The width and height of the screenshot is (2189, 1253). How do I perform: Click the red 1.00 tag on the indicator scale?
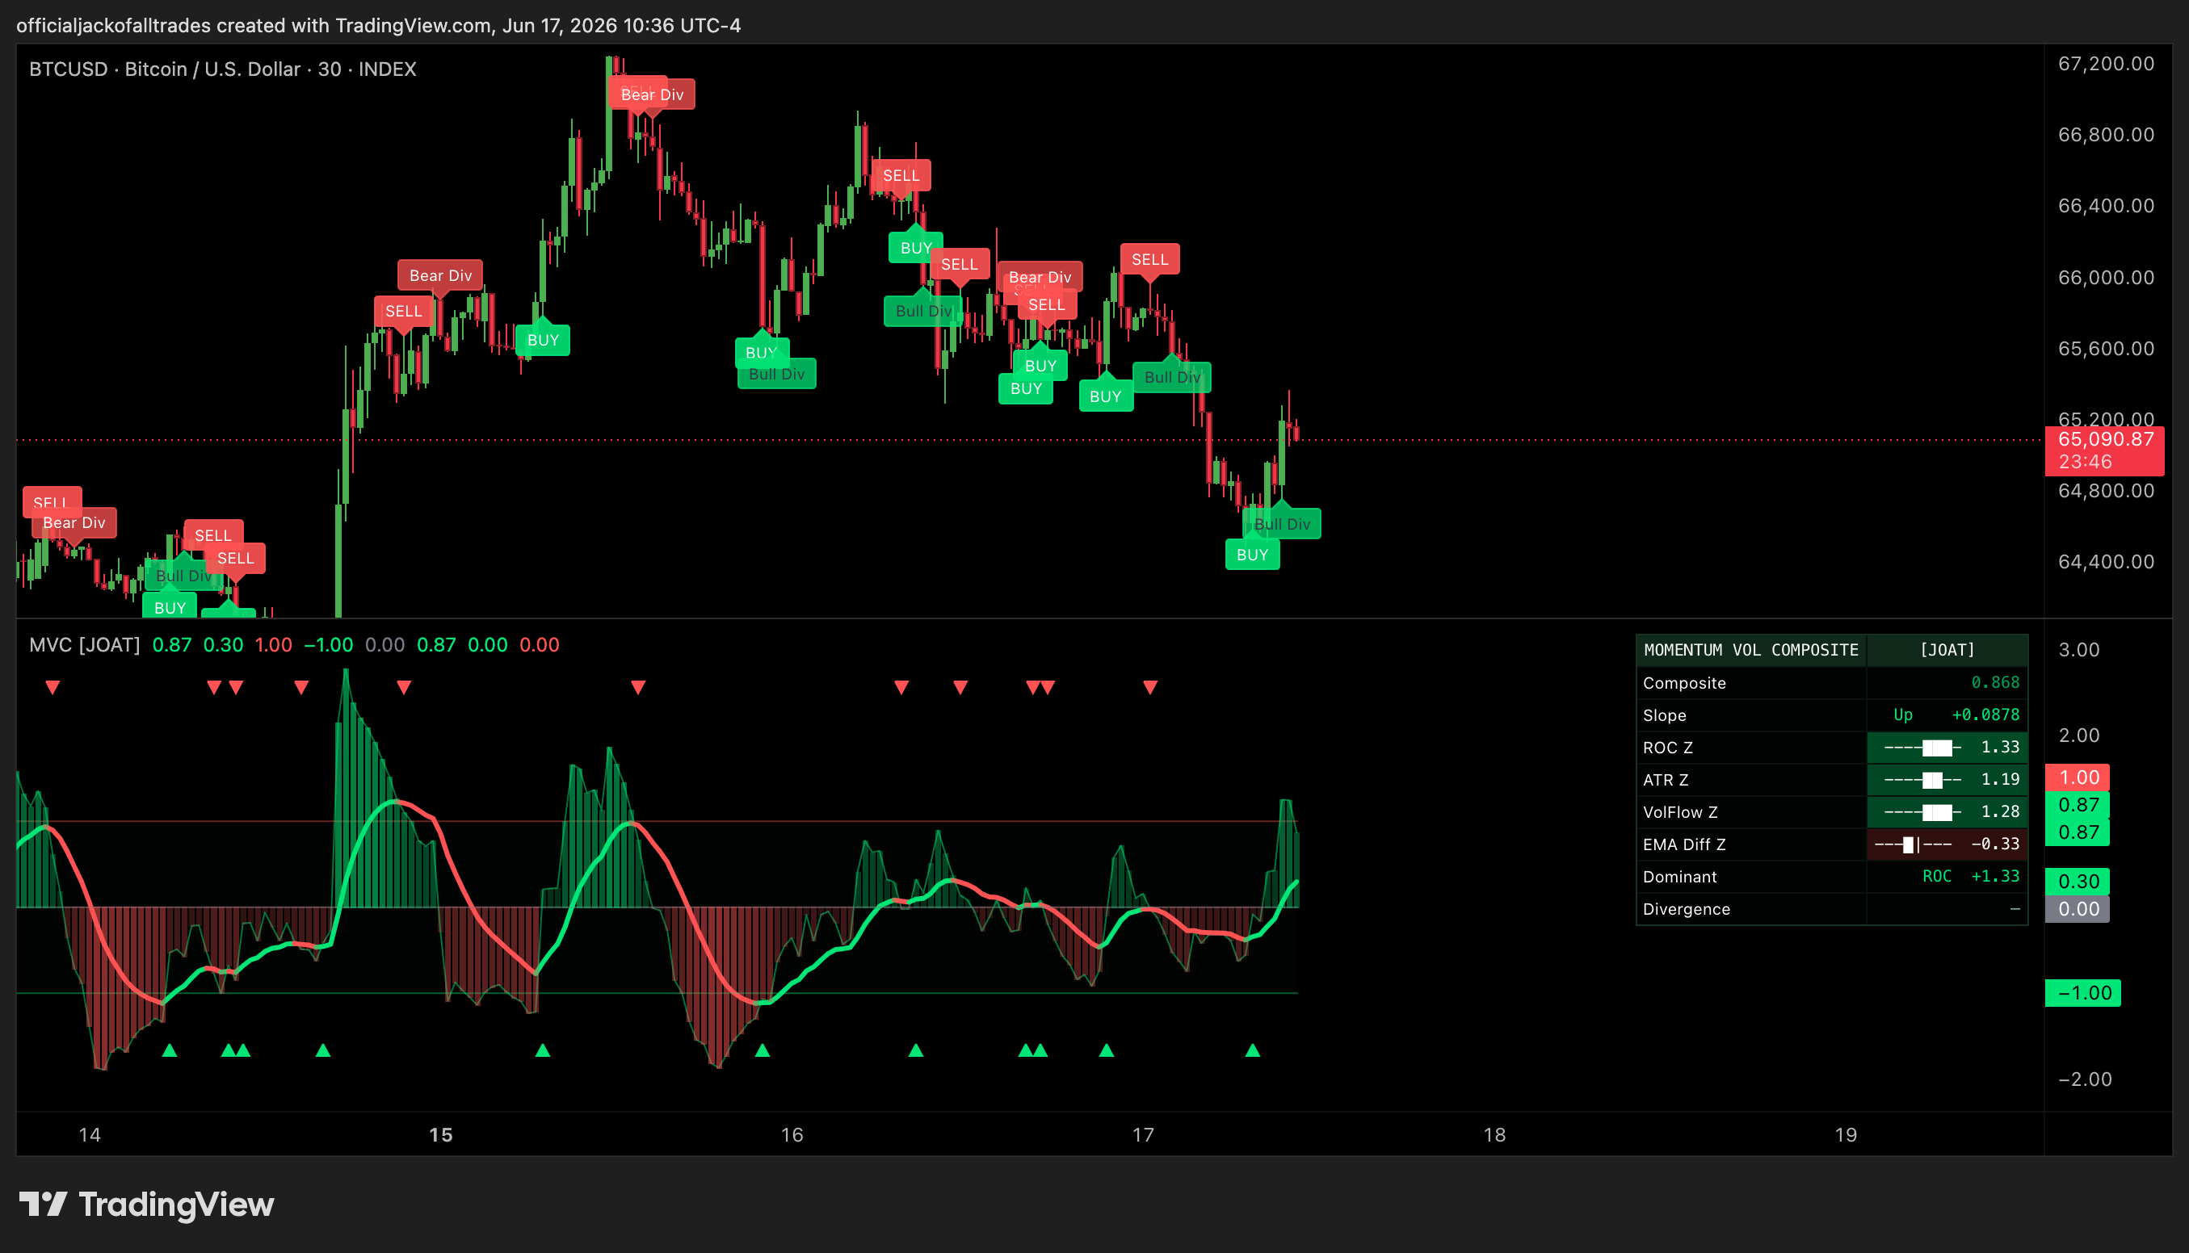2078,777
